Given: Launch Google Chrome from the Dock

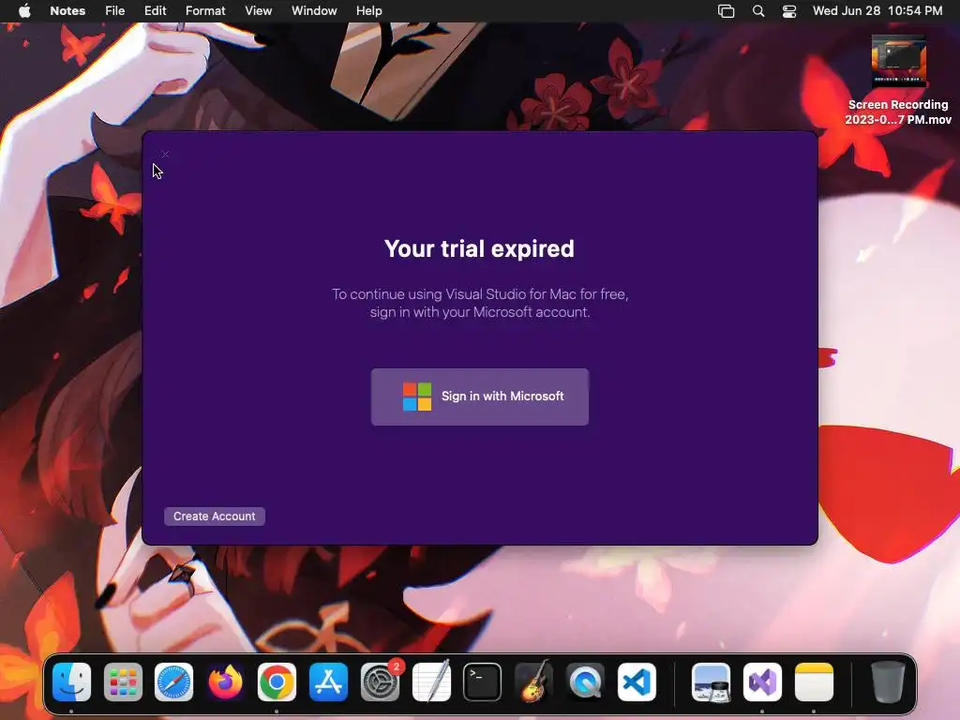Looking at the screenshot, I should (277, 682).
